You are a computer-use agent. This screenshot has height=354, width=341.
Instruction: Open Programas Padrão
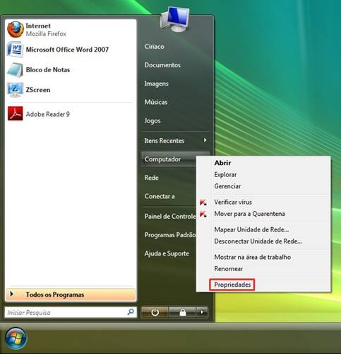point(170,235)
